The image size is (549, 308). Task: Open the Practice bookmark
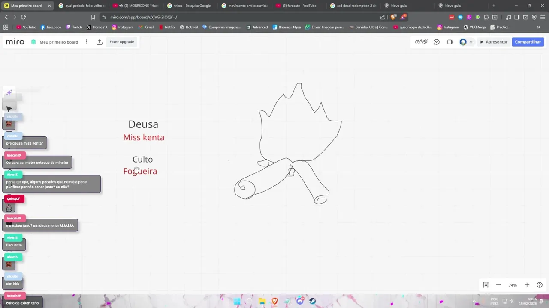pyautogui.click(x=499, y=27)
